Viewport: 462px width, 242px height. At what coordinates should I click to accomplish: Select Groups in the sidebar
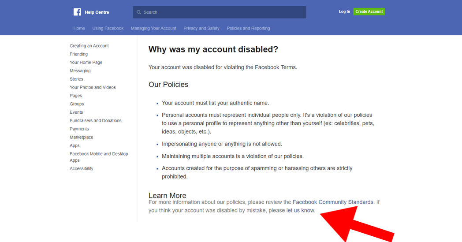click(77, 104)
